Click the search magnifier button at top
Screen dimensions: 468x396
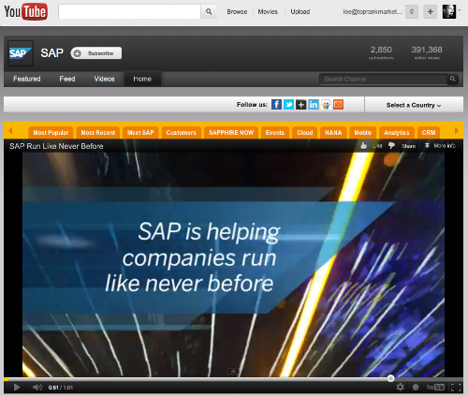209,12
